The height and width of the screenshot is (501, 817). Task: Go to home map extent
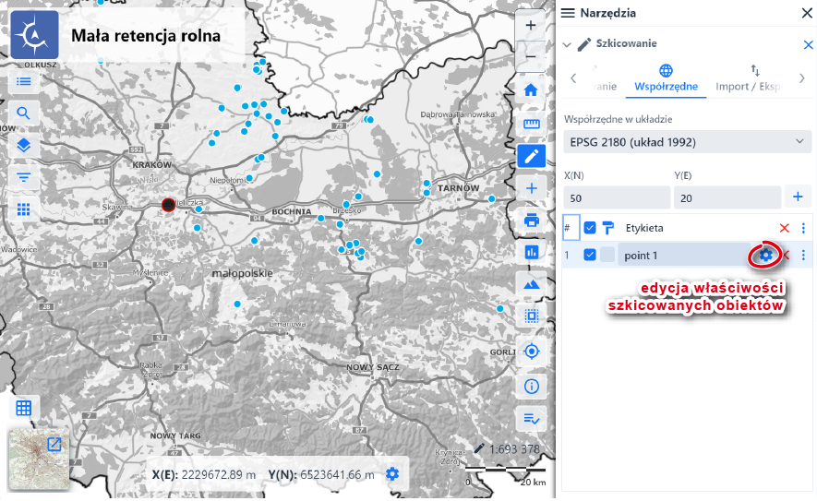pyautogui.click(x=531, y=90)
